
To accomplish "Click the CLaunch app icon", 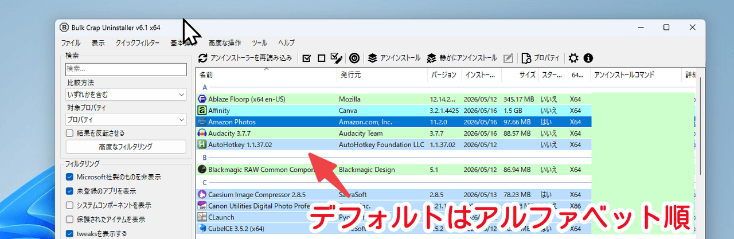I will click(202, 217).
